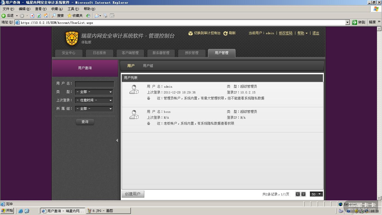The height and width of the screenshot is (215, 382).
Task: Click the 修改密码 link
Action: tap(286, 33)
